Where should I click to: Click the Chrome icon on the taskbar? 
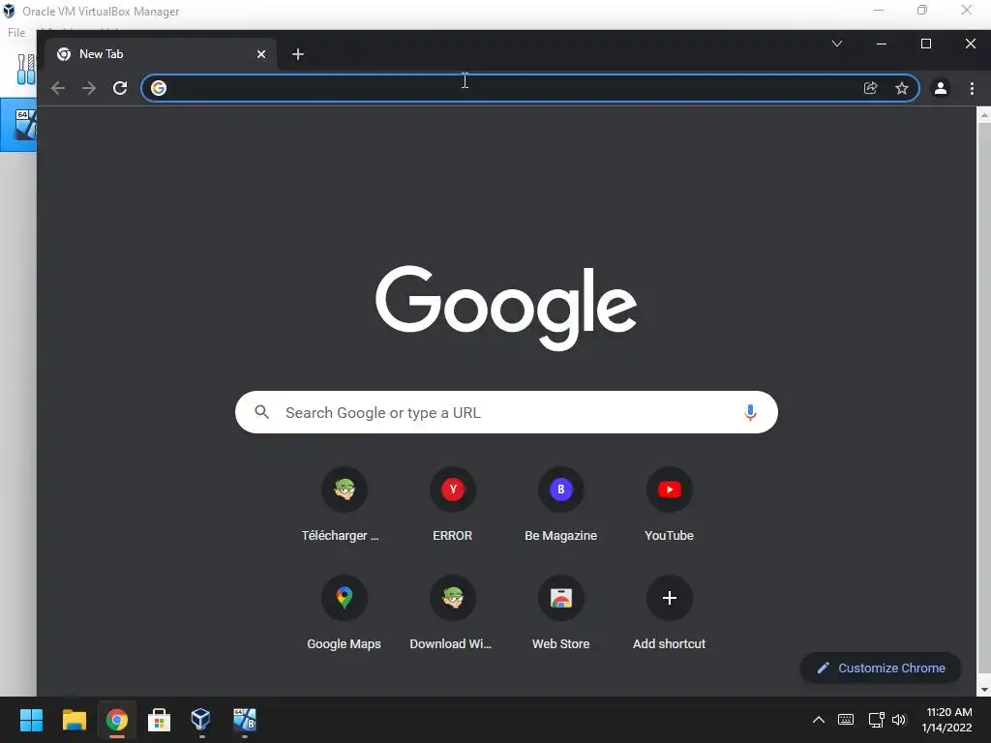click(x=116, y=720)
